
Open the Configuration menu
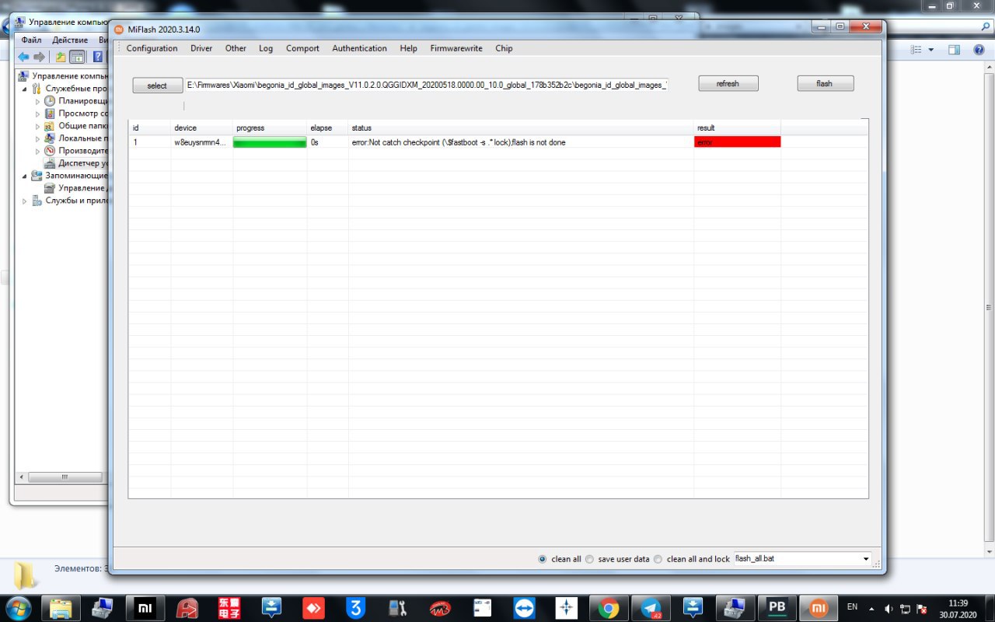(x=152, y=48)
